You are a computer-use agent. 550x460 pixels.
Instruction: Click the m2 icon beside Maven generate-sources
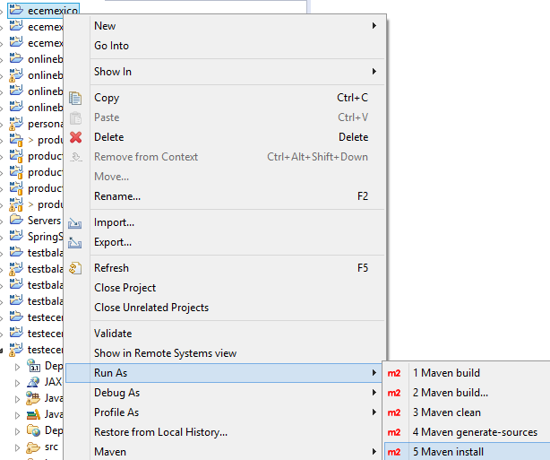pyautogui.click(x=393, y=432)
